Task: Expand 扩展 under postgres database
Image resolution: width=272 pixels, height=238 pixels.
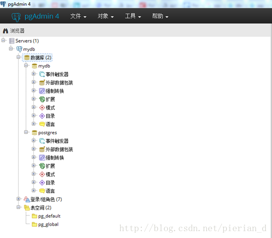Action: 34,165
